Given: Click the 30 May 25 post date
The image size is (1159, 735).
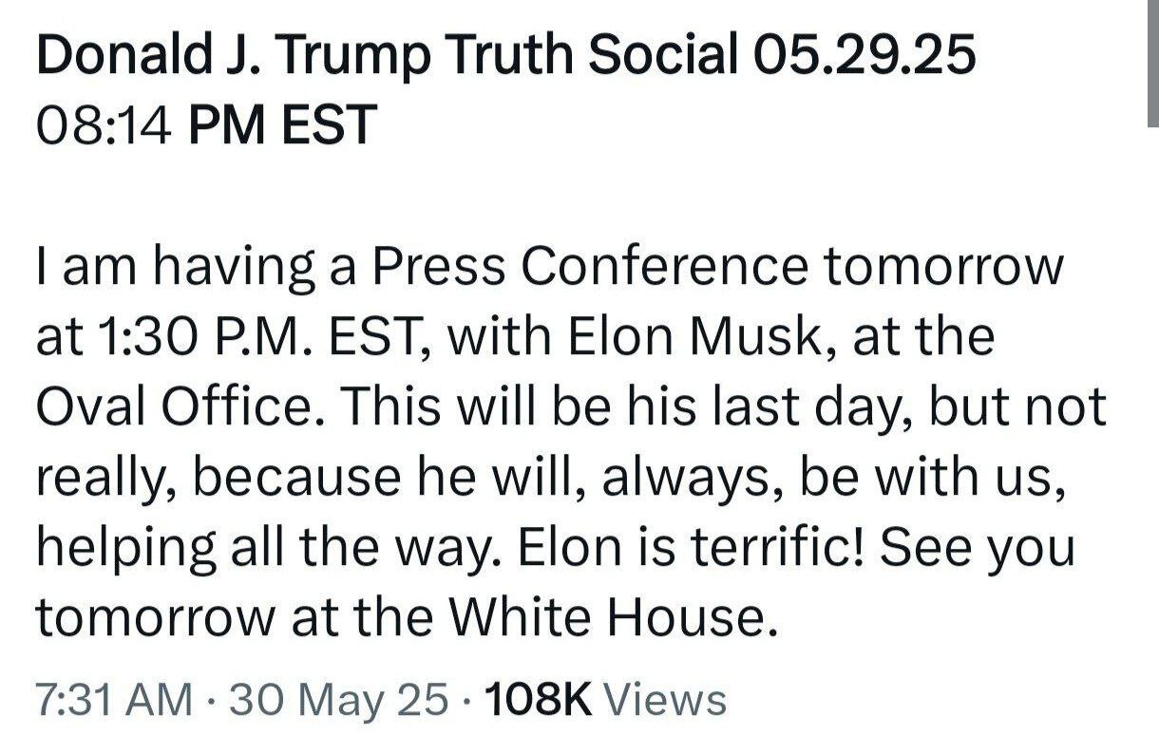Looking at the screenshot, I should pos(339,702).
